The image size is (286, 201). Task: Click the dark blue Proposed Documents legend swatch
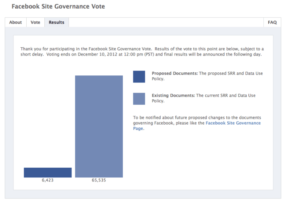(139, 77)
